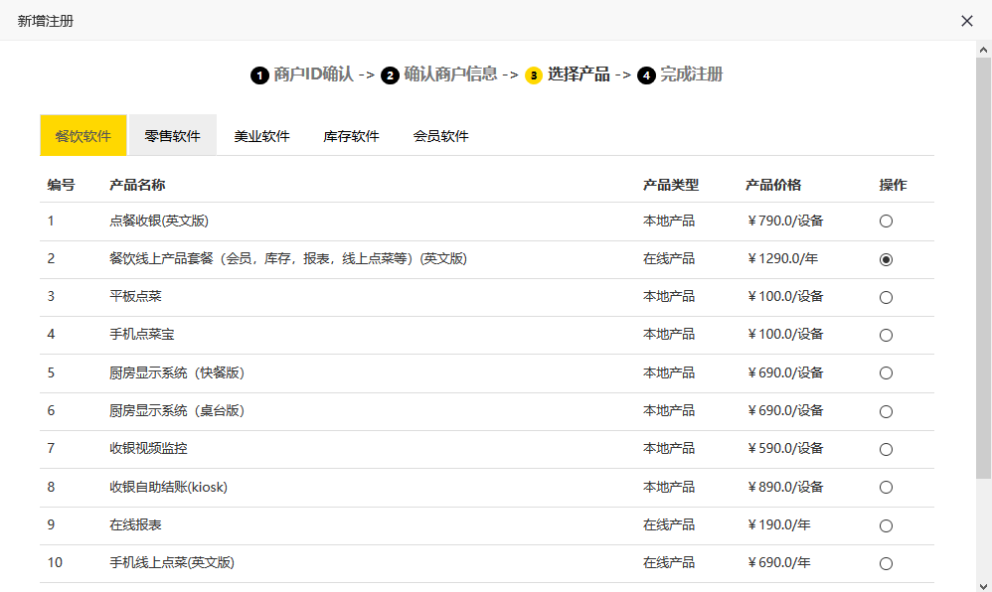
Task: Click the scrollbar down arrow
Action: (x=983, y=585)
